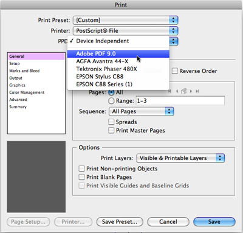Click the PPD dropdown arrow button
Screen dimensions: 243x233
click(174, 41)
